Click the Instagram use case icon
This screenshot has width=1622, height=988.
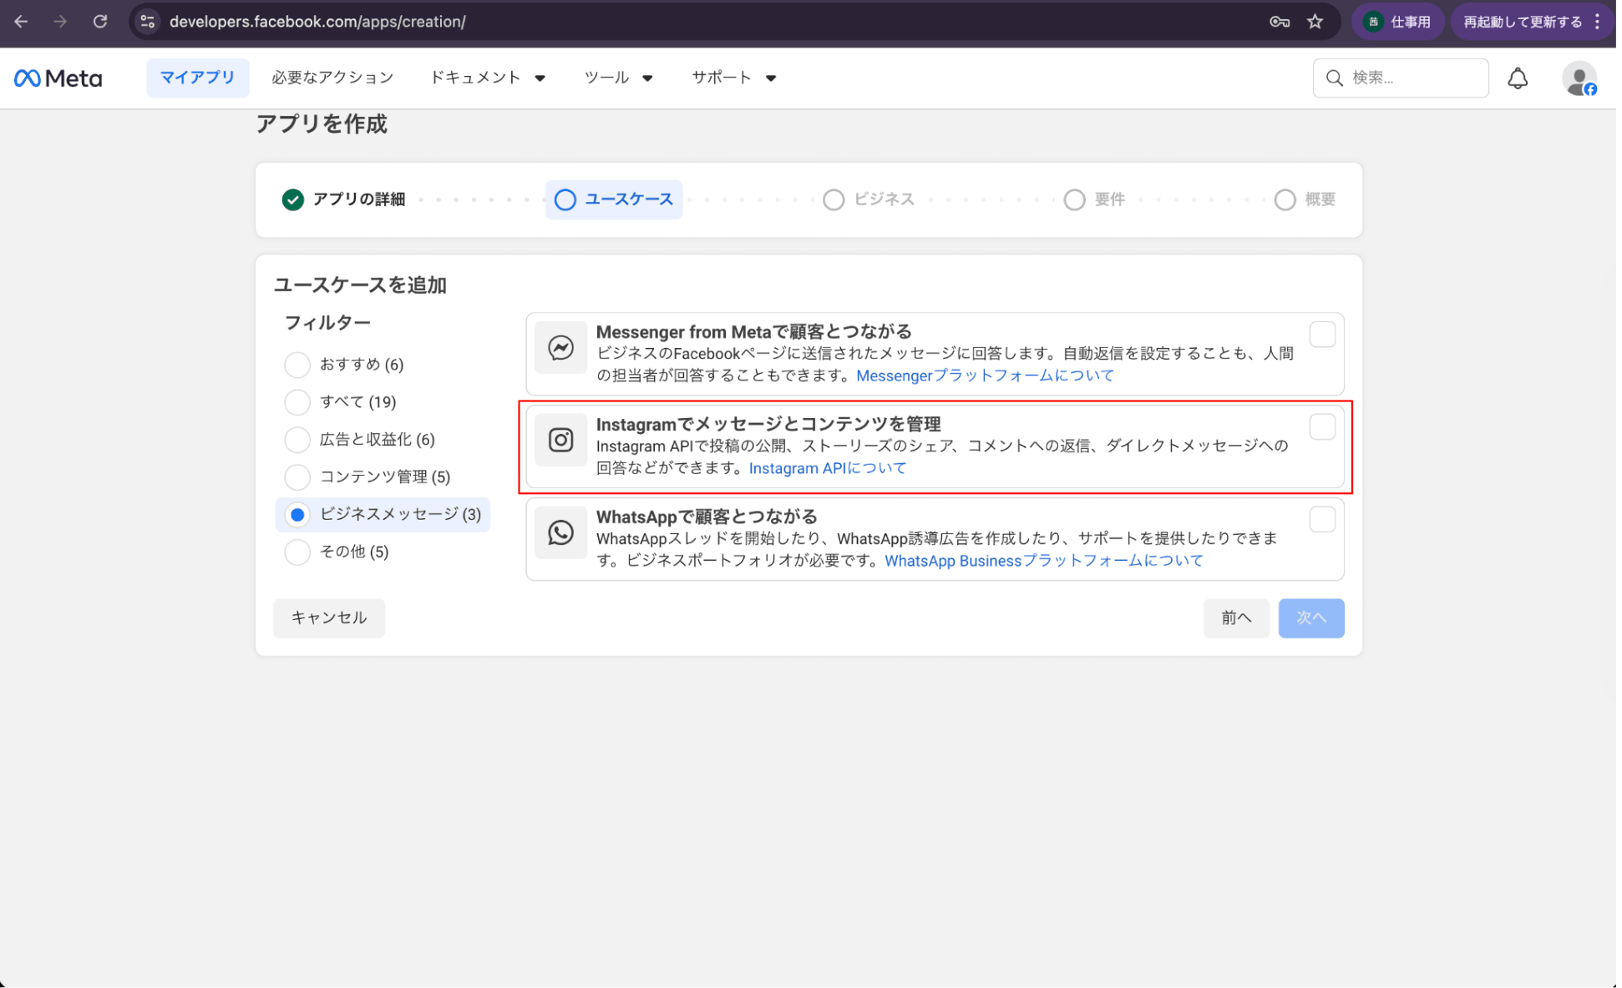pos(562,441)
